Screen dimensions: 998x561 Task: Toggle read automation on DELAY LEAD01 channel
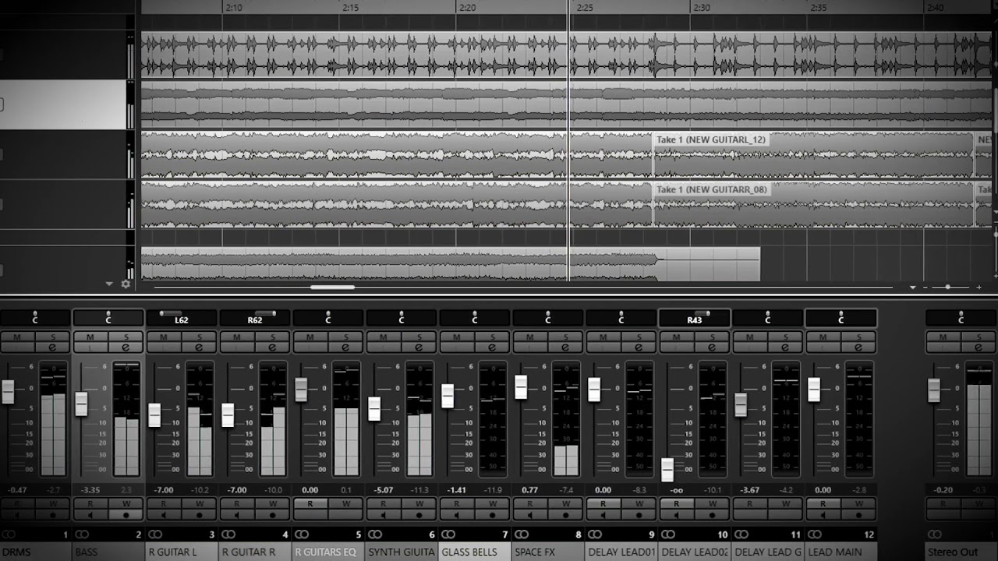tap(604, 503)
